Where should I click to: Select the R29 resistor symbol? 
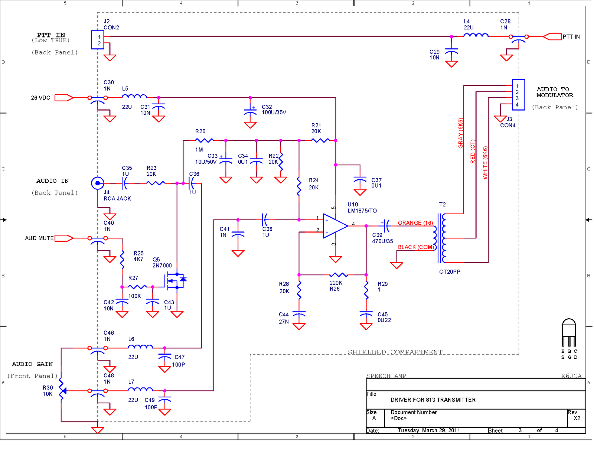pos(366,290)
